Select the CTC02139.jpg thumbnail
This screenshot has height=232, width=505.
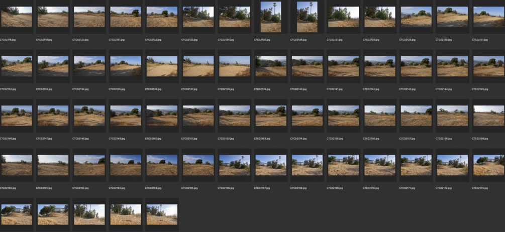click(271, 66)
